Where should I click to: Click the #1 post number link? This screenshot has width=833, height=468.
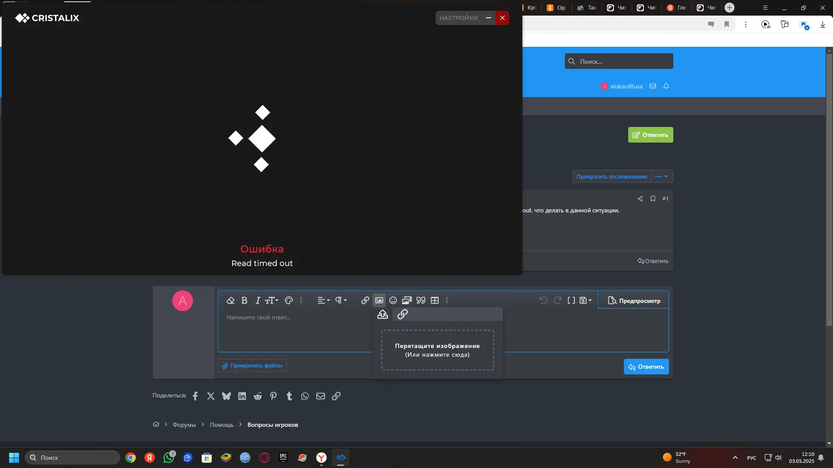pos(666,198)
